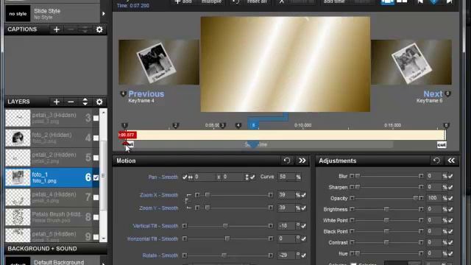
Task: Click the left decrement arrow of Opacity slider
Action: 352,198
